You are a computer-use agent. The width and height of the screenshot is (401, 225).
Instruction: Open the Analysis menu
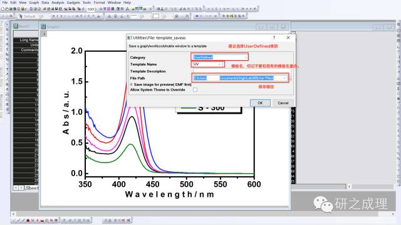tap(58, 2)
